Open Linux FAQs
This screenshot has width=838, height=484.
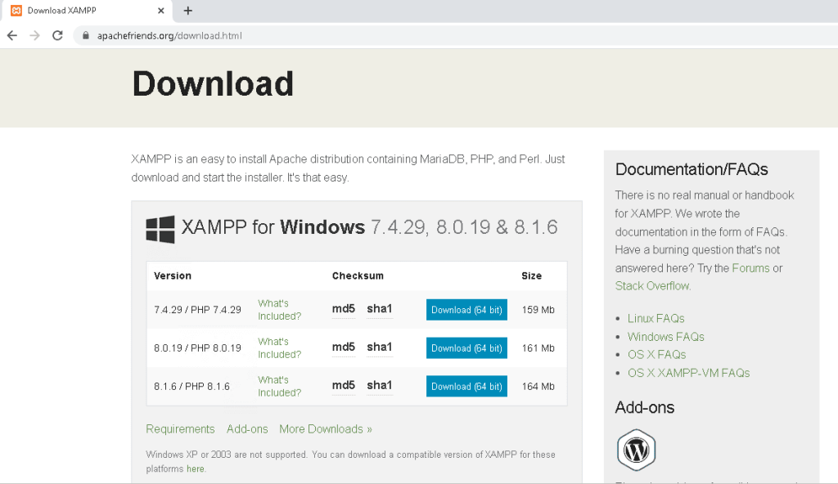click(x=656, y=318)
